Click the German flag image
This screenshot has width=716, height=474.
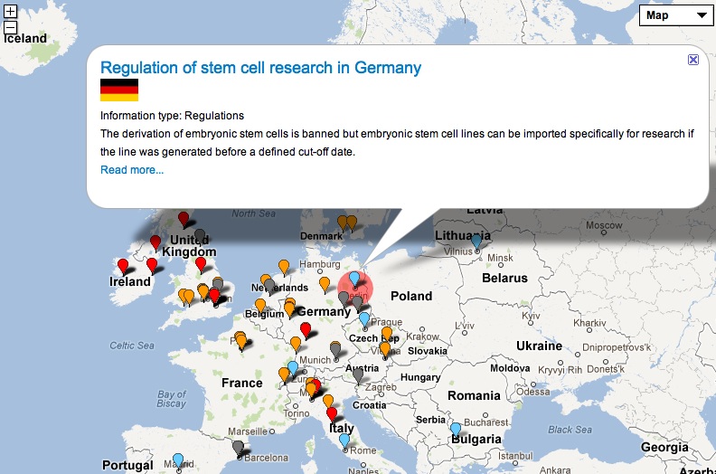[x=119, y=90]
